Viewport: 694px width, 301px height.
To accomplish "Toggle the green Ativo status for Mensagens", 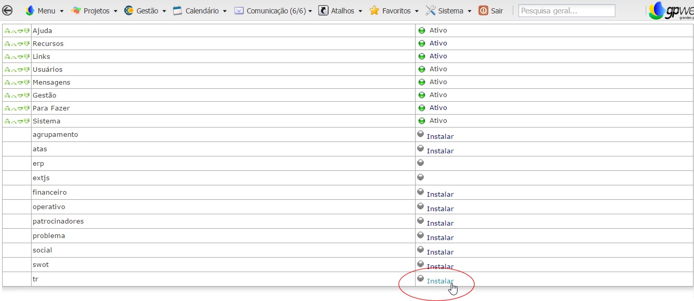I will pos(421,82).
